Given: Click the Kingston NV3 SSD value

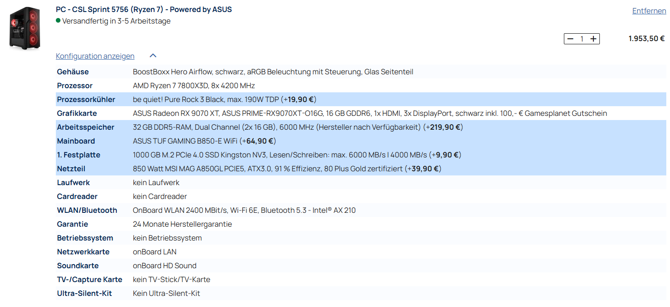Looking at the screenshot, I should coord(297,155).
